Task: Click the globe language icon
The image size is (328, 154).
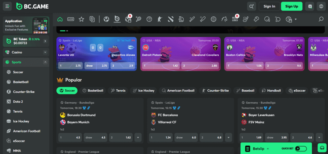Action: point(321,6)
